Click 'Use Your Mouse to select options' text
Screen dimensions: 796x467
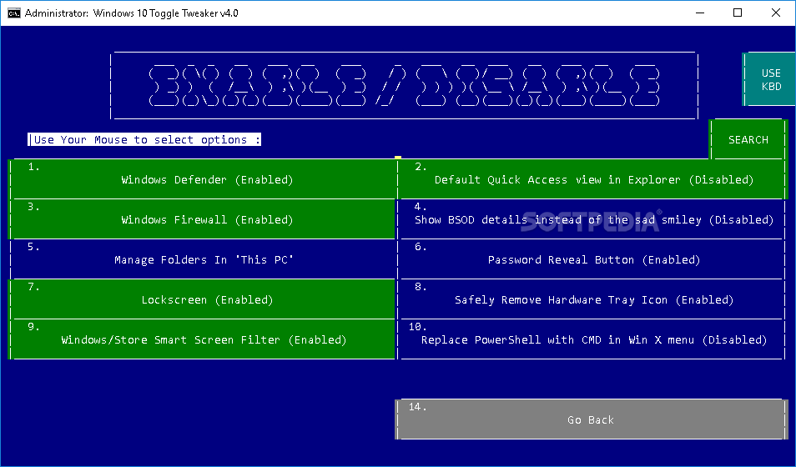[x=144, y=139]
